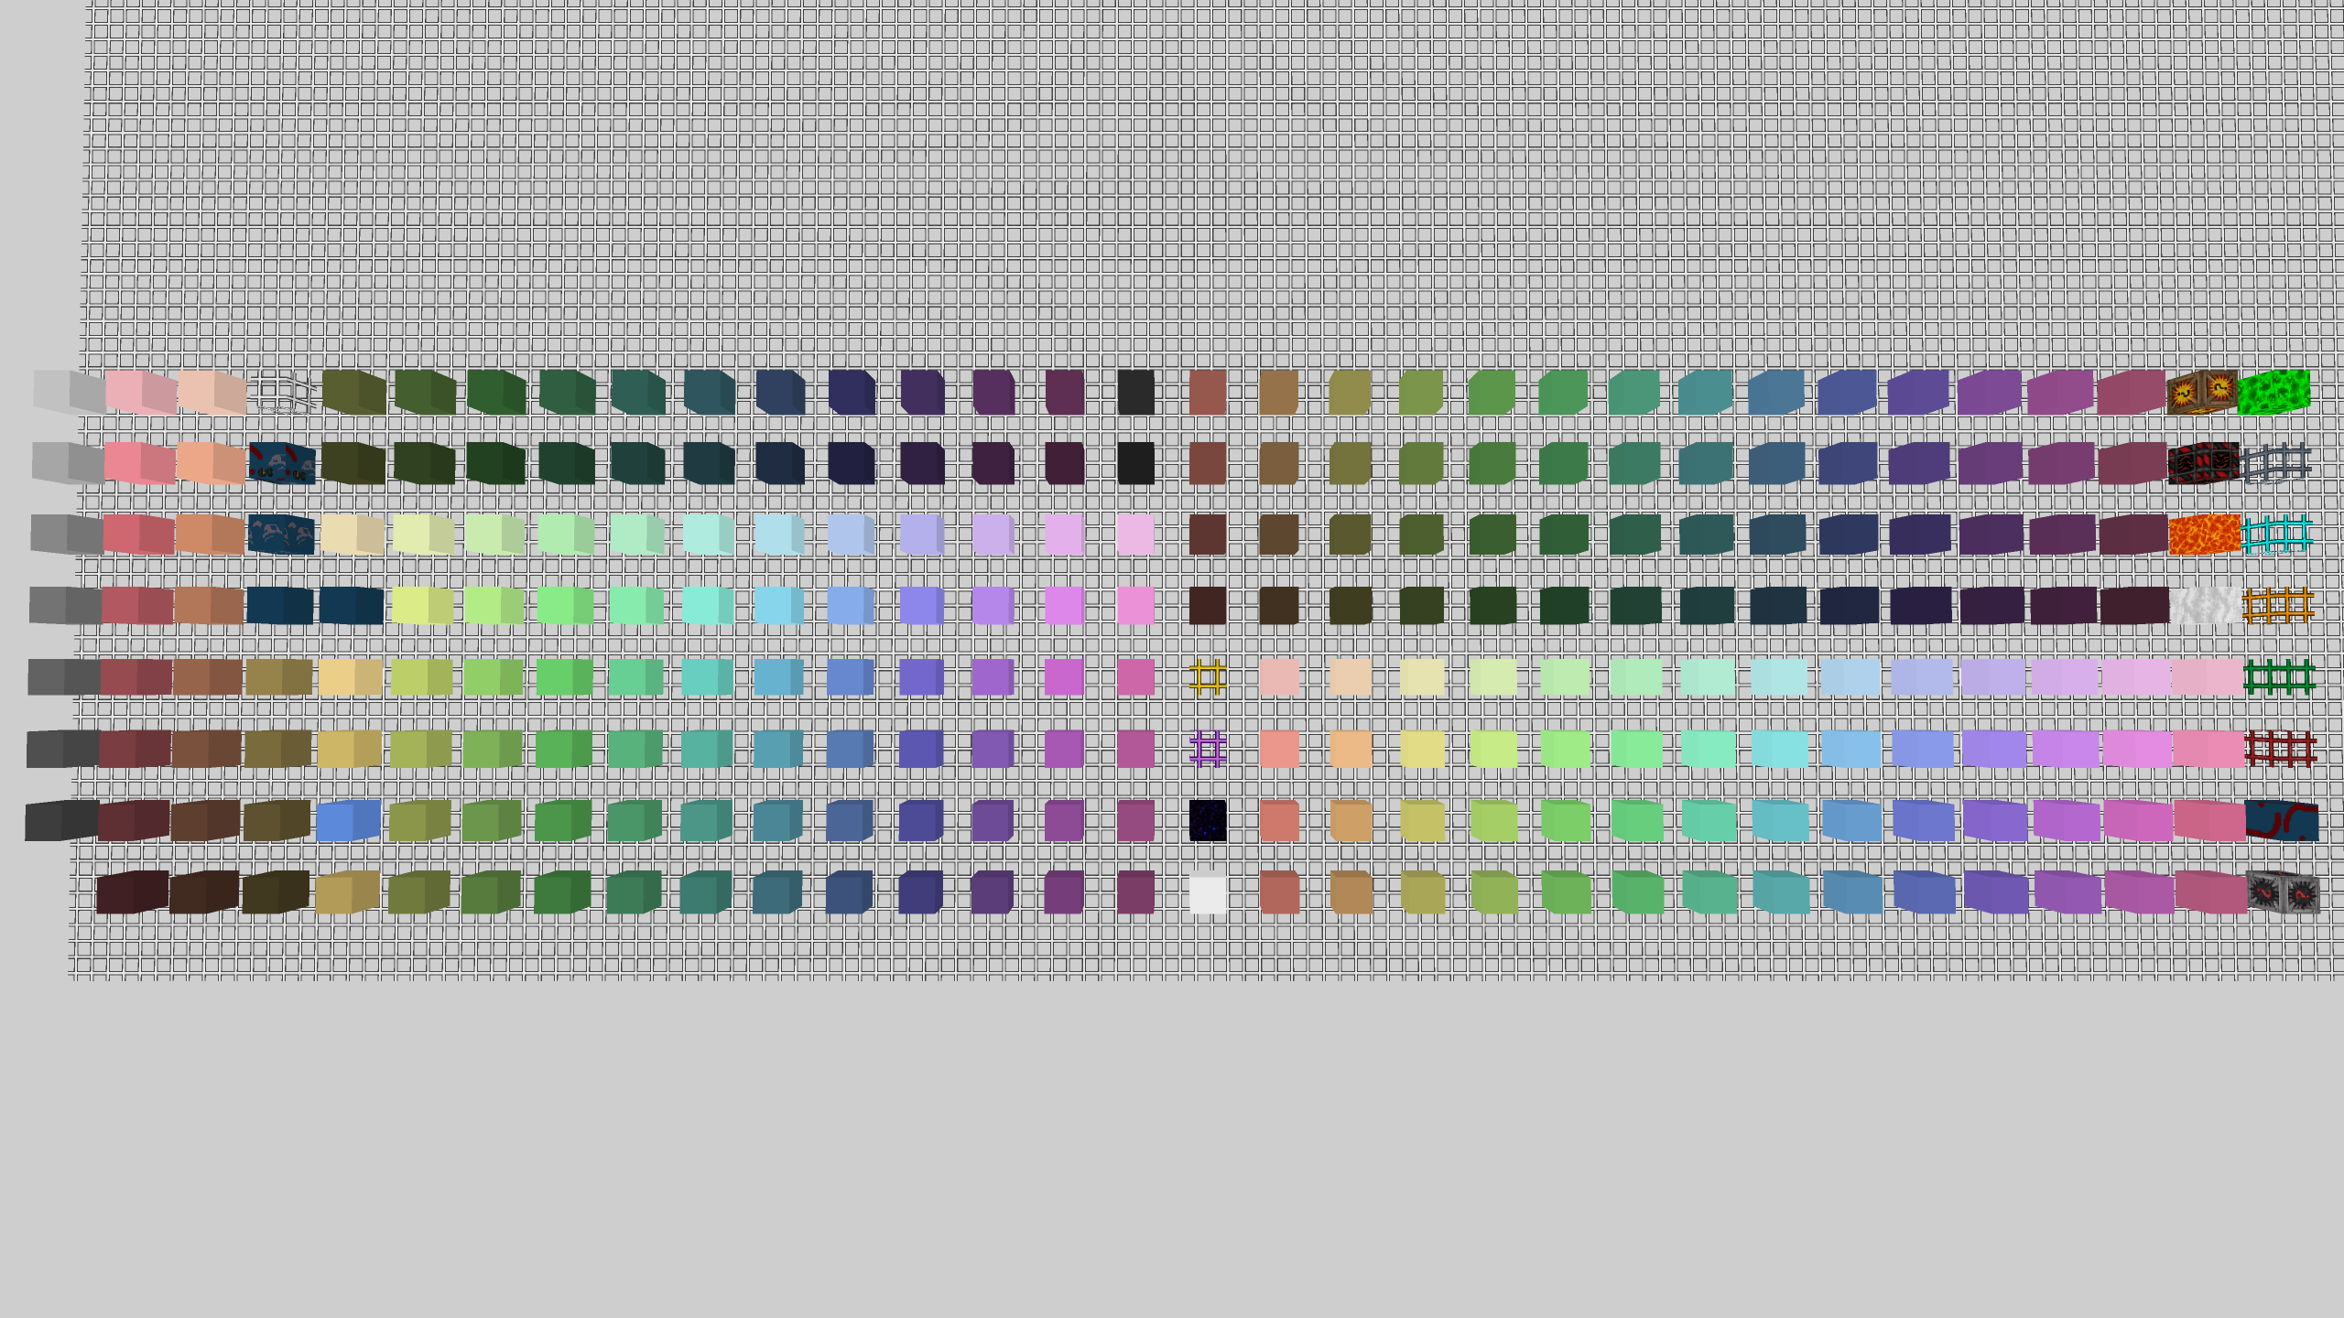Choose the orange lattice block

(2278, 605)
